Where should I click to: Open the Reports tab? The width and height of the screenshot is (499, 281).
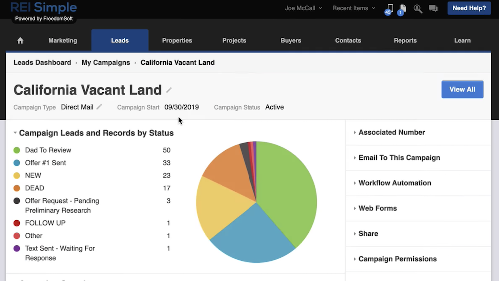pos(405,41)
